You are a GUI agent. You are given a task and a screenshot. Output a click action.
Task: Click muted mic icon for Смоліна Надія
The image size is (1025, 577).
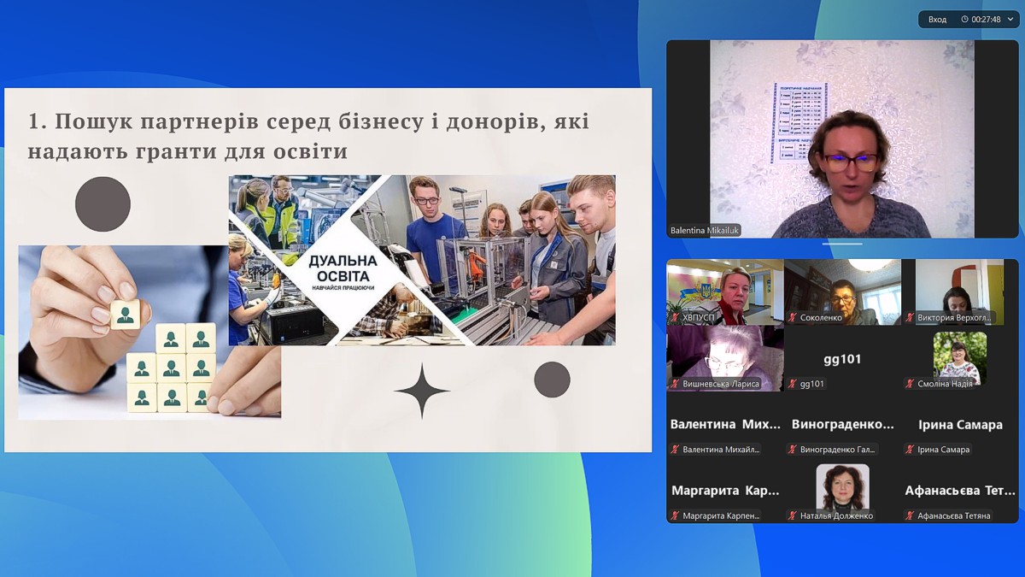tap(910, 385)
